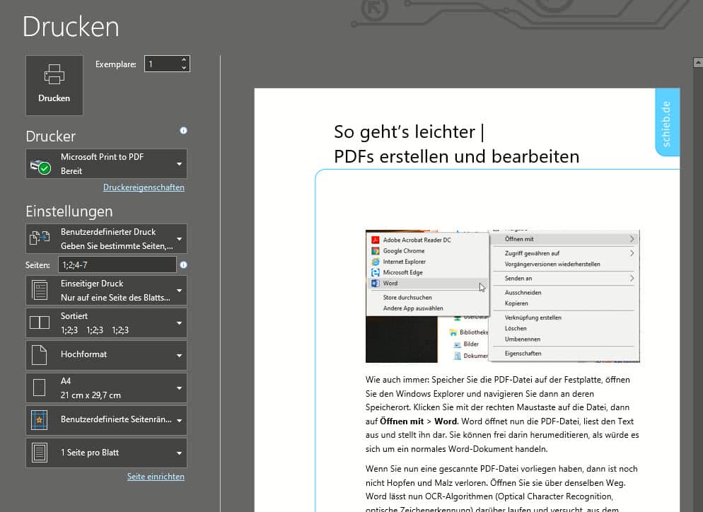703x512 pixels.
Task: Click the large Drucken printer button
Action: coord(54,85)
